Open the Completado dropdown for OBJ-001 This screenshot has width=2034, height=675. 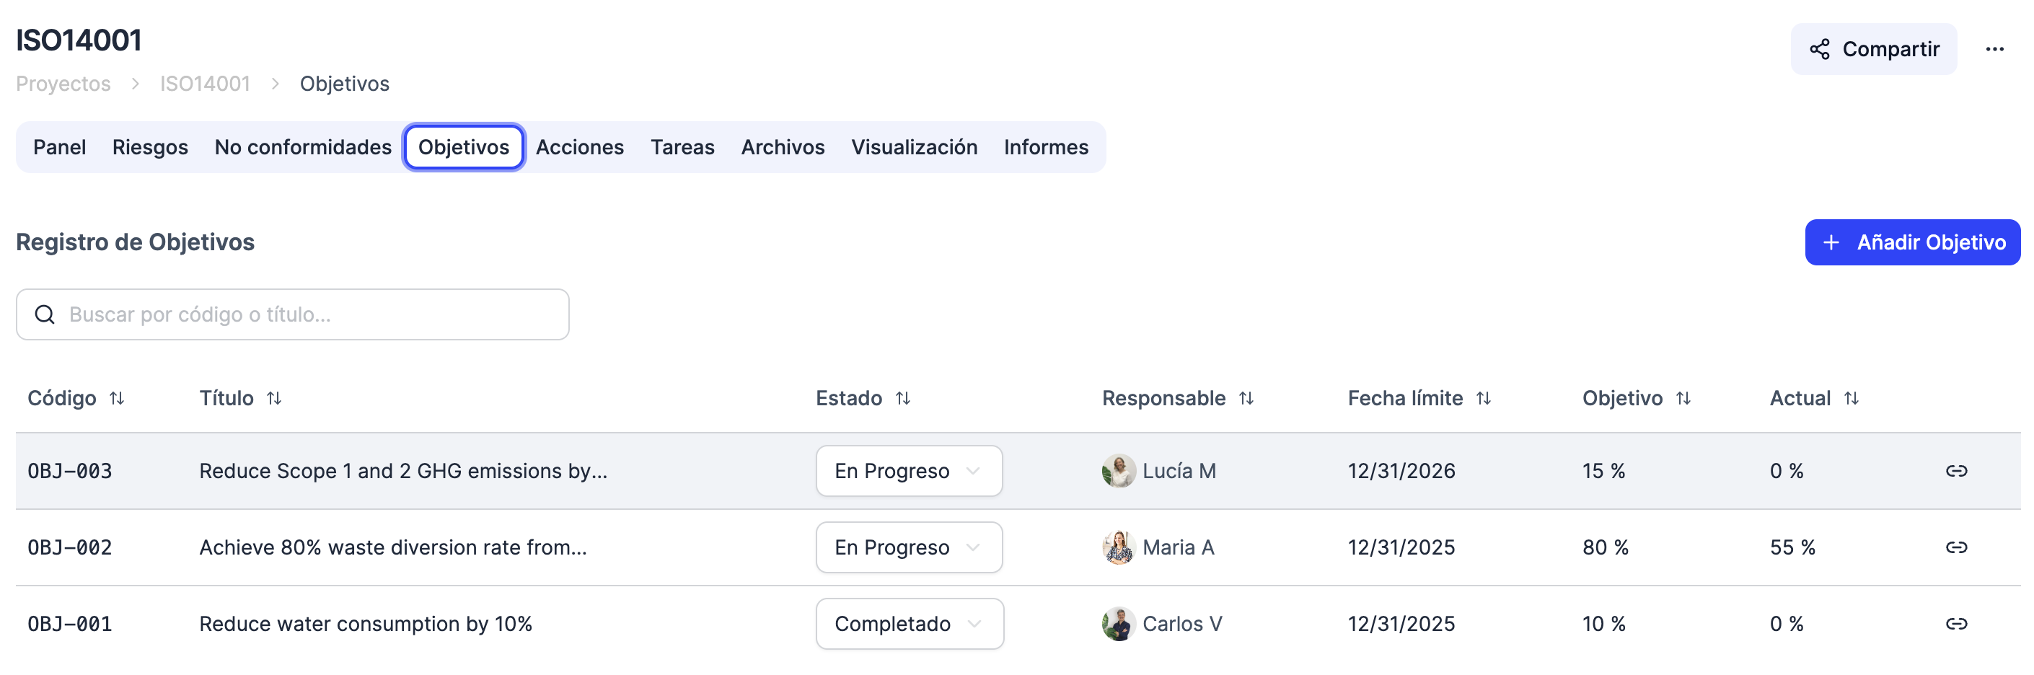(x=910, y=624)
